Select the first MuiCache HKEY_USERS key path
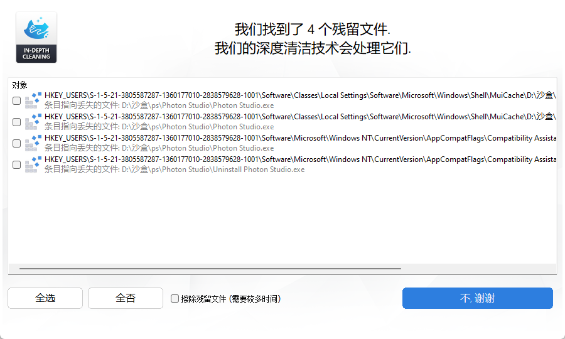Screen dimensions: 565x339 300,95
